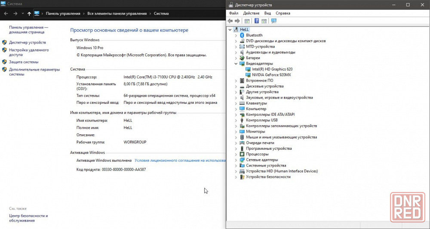Open Защита системы link
The height and width of the screenshot is (229, 430).
point(24,62)
